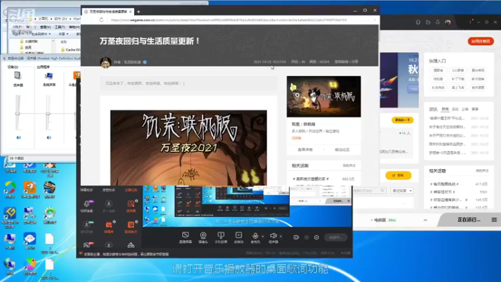Viewport: 501px width, 282px height.
Task: Click the record video icon in the streaming tool
Action: pos(296,238)
